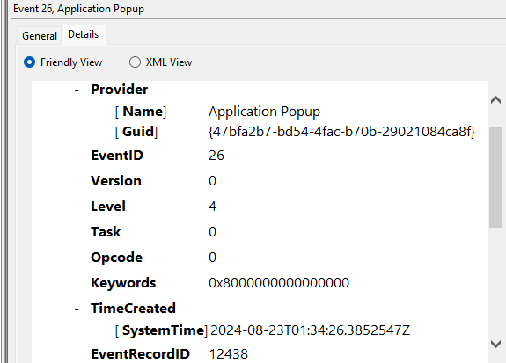Click the Name attribute label
The image size is (506, 363).
pyautogui.click(x=141, y=112)
